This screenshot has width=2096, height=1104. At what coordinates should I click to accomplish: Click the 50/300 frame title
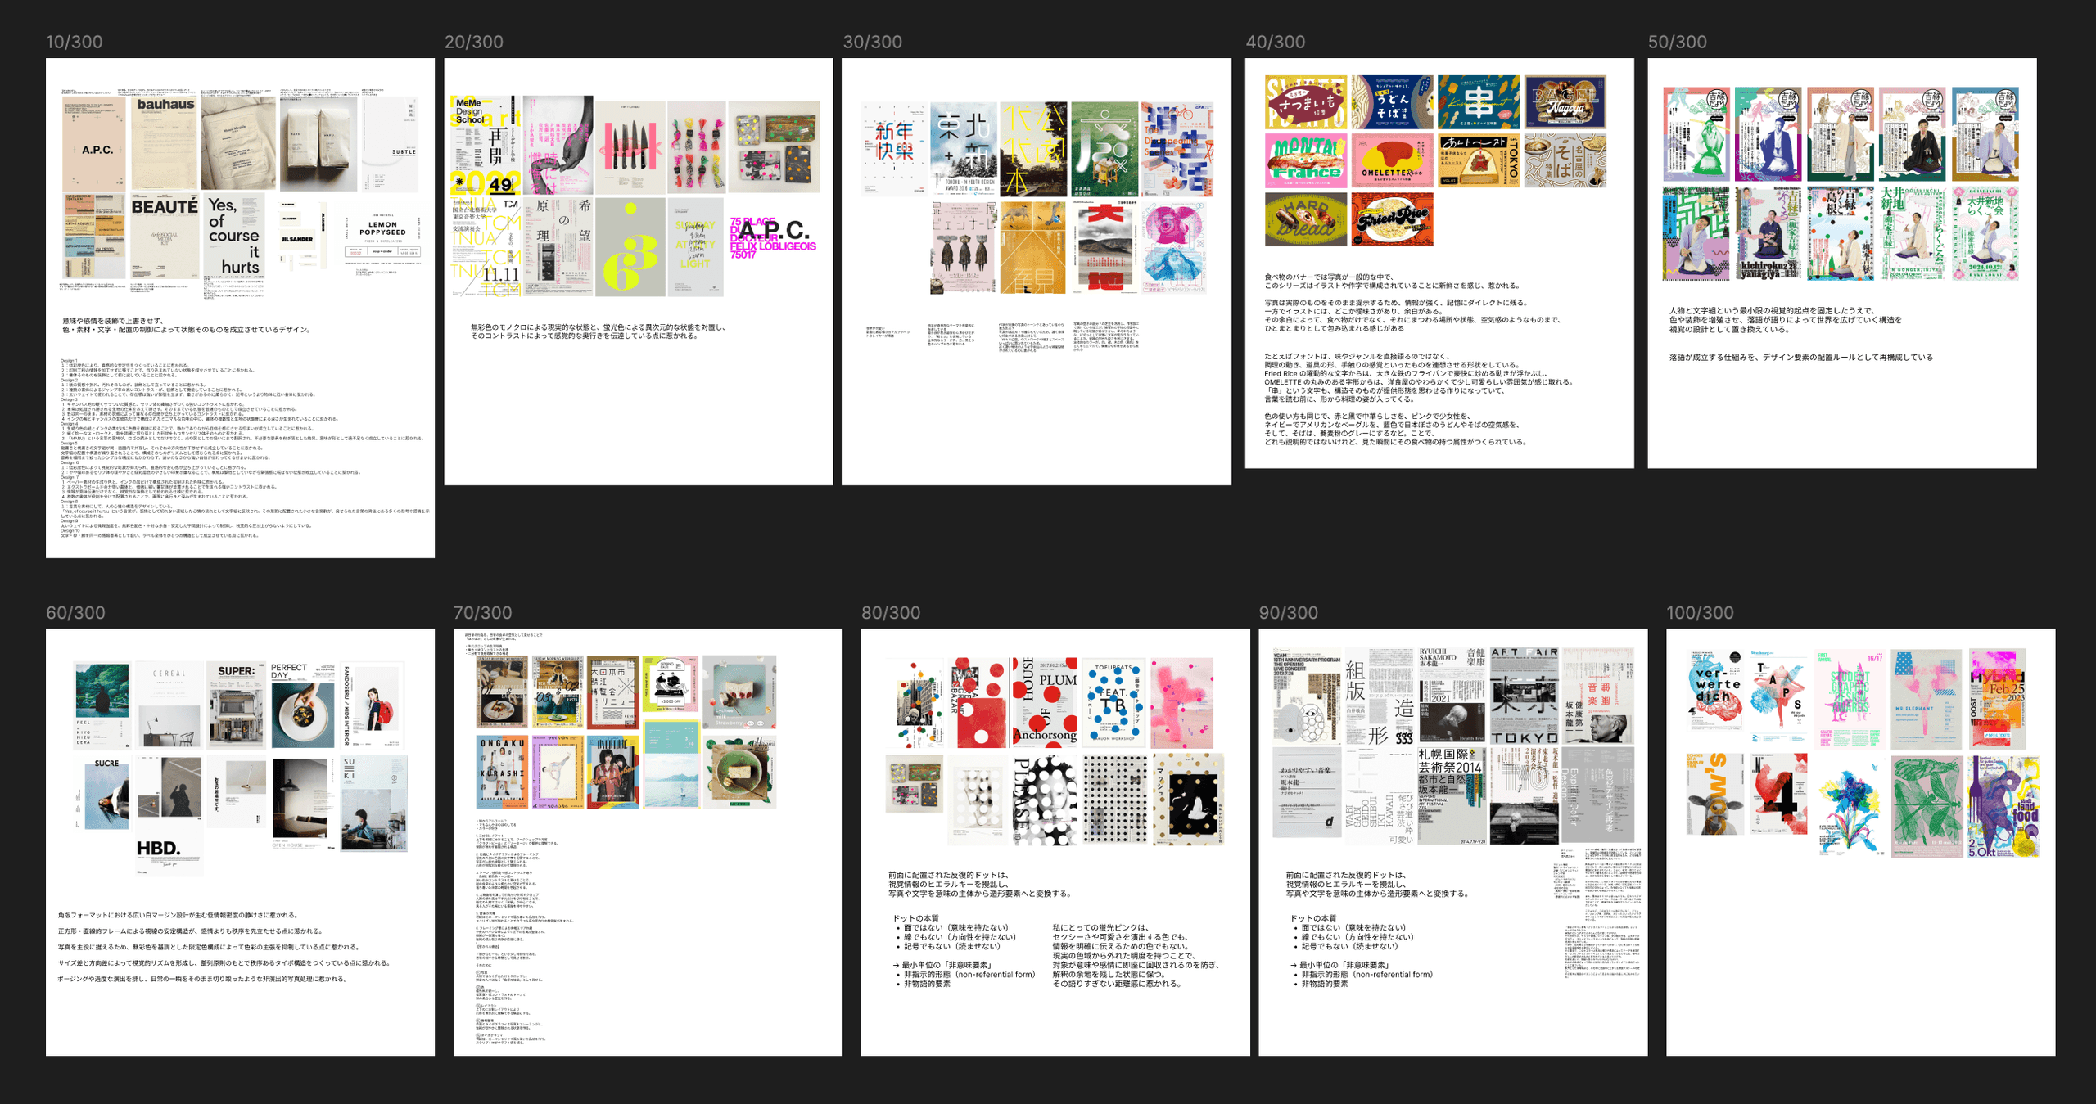click(1677, 42)
